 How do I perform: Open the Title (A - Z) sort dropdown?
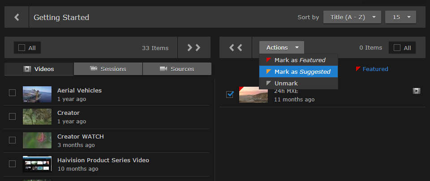352,17
